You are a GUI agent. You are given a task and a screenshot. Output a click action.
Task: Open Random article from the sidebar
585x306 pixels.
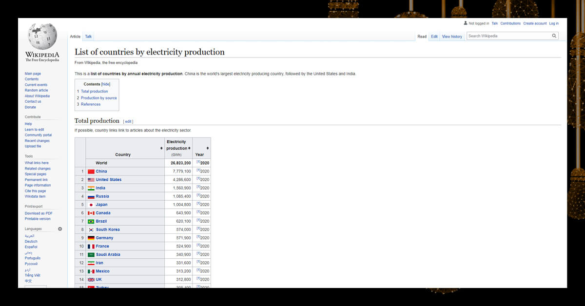37,91
